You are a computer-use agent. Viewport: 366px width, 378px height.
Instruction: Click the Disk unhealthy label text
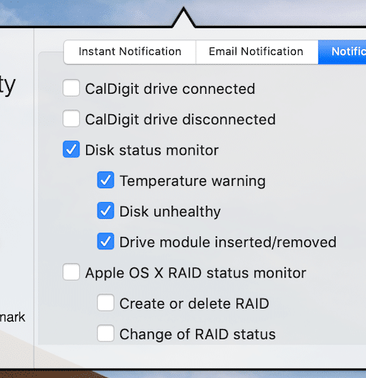pos(170,212)
